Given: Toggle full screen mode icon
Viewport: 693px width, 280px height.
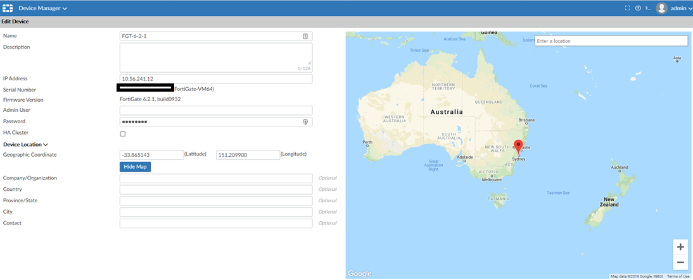Looking at the screenshot, I should [x=627, y=8].
